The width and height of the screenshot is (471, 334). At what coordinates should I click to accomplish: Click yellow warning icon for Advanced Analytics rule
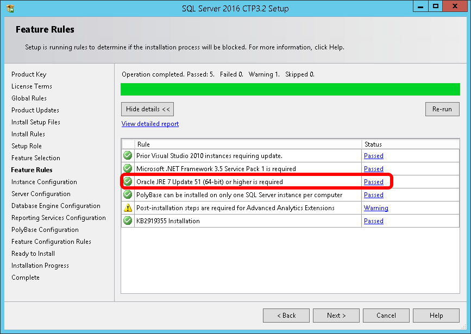[128, 207]
